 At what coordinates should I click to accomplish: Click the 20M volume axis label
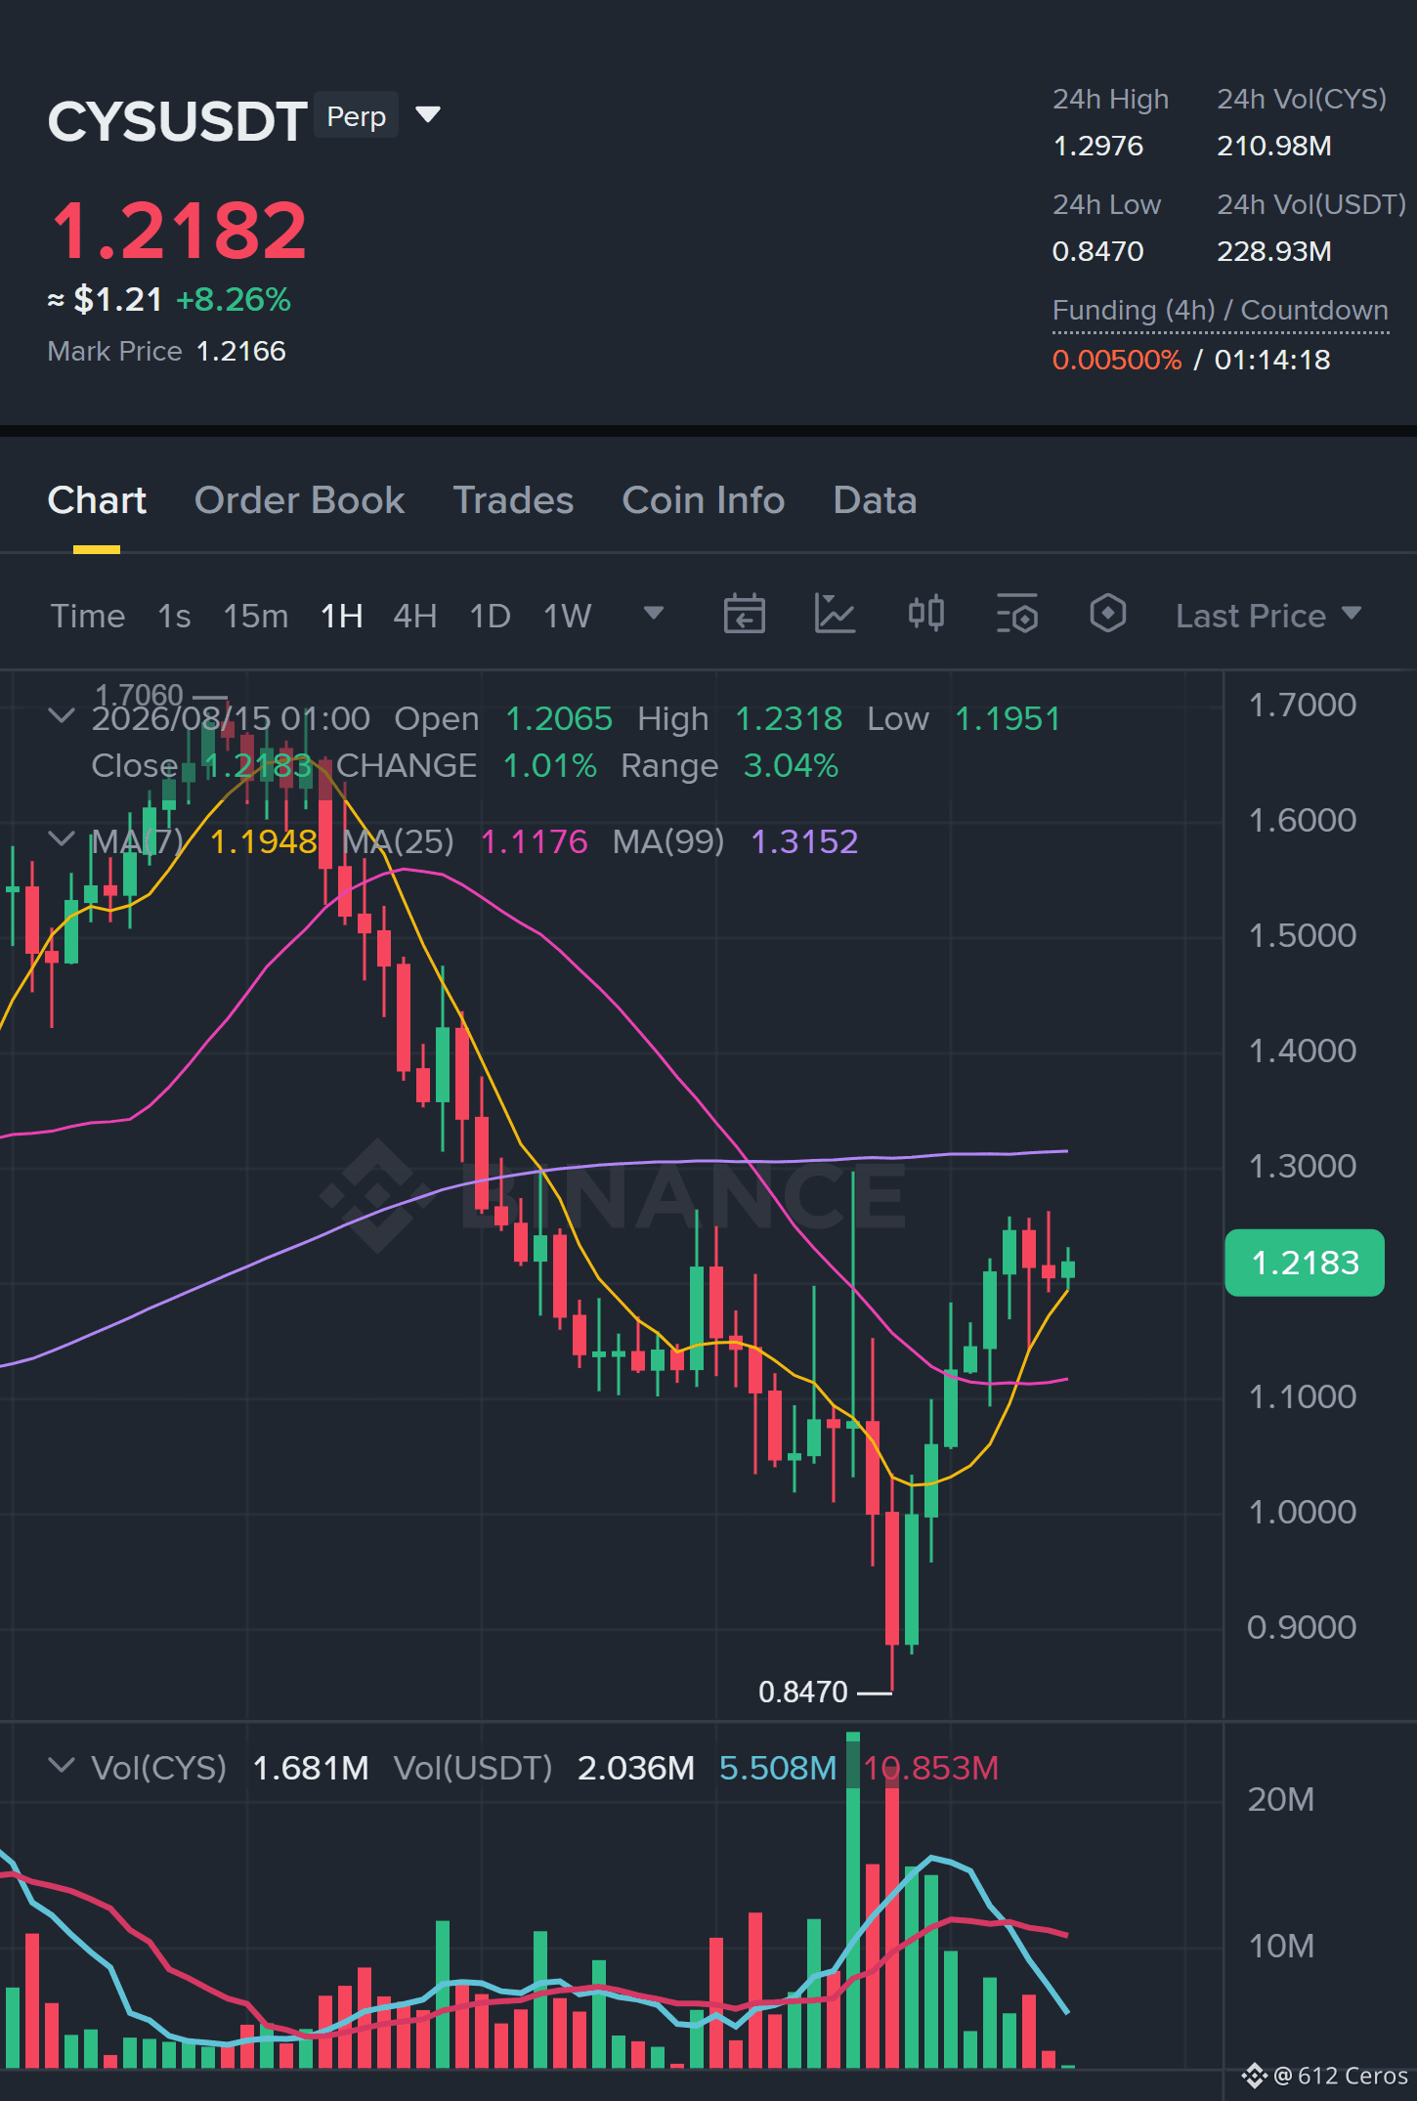point(1281,1799)
